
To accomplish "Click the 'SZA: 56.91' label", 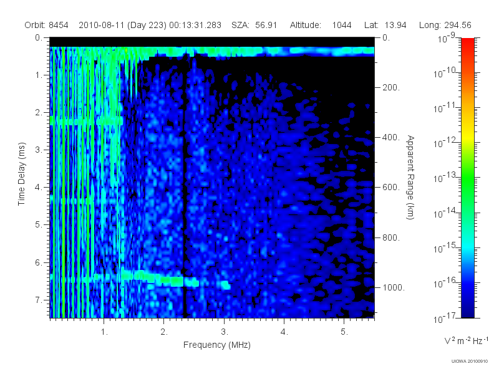I will (254, 25).
